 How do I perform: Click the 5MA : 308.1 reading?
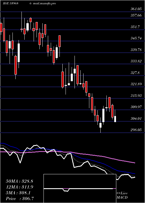click(x=18, y=193)
